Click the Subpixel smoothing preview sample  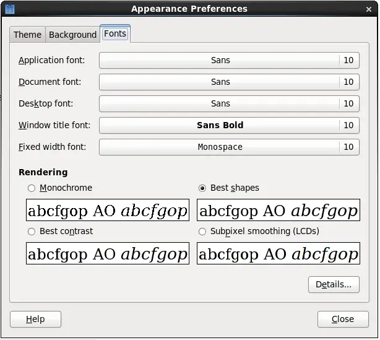click(279, 254)
